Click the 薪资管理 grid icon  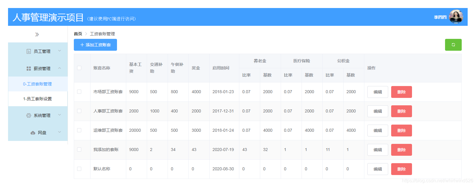point(29,69)
